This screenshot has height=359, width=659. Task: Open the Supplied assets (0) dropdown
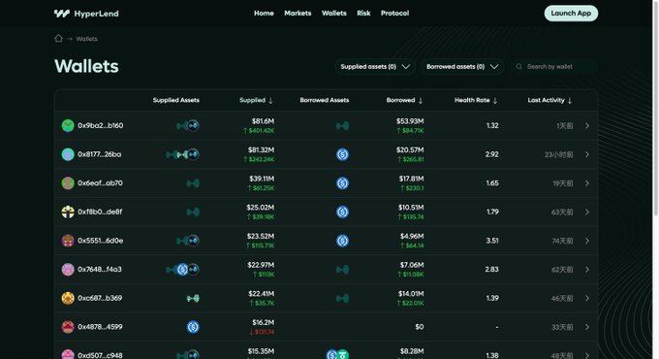click(375, 67)
